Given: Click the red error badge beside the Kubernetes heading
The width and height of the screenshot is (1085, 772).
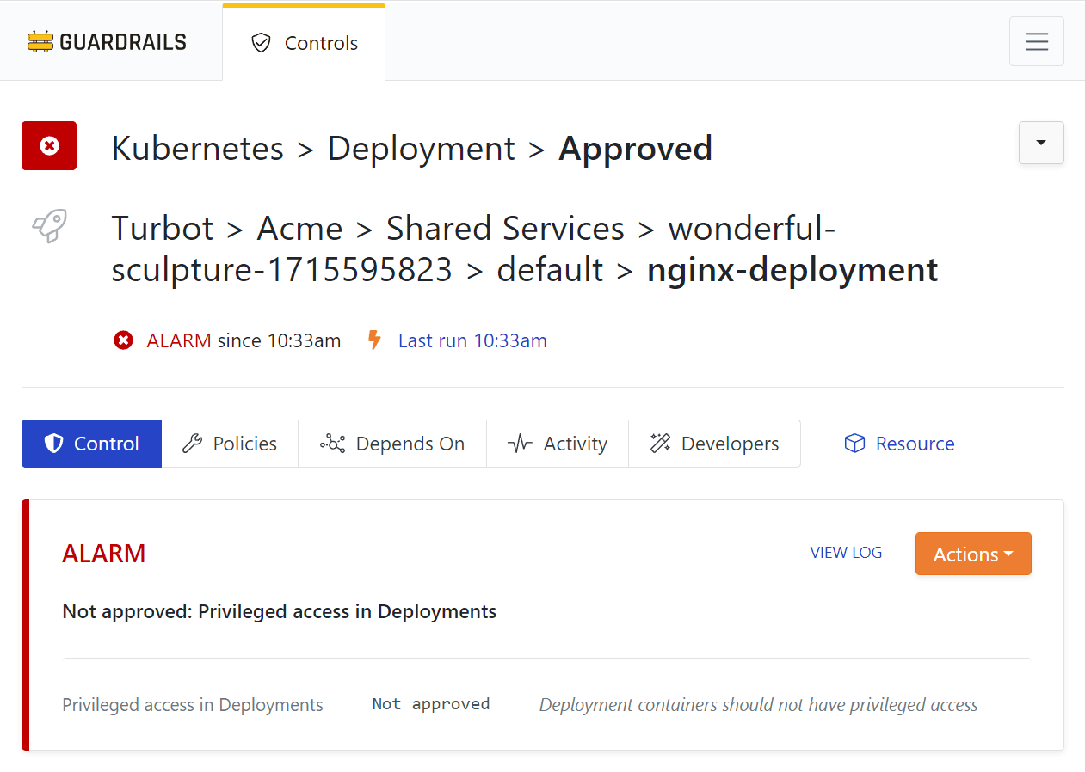Looking at the screenshot, I should (48, 145).
